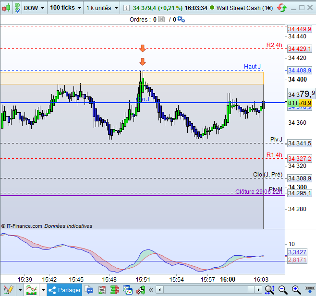Open the 100 ticks timeframe dropdown
The height and width of the screenshot is (296, 316).
(65, 8)
